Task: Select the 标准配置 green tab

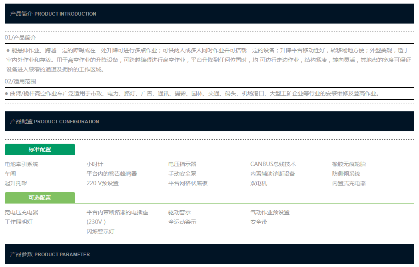Action: click(x=40, y=149)
